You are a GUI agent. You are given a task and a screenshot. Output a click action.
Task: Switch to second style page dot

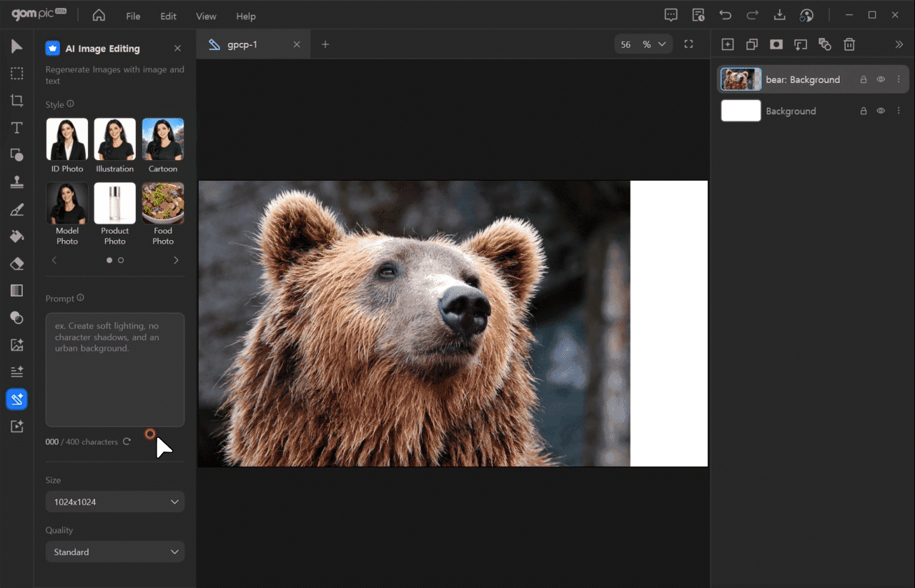click(121, 260)
